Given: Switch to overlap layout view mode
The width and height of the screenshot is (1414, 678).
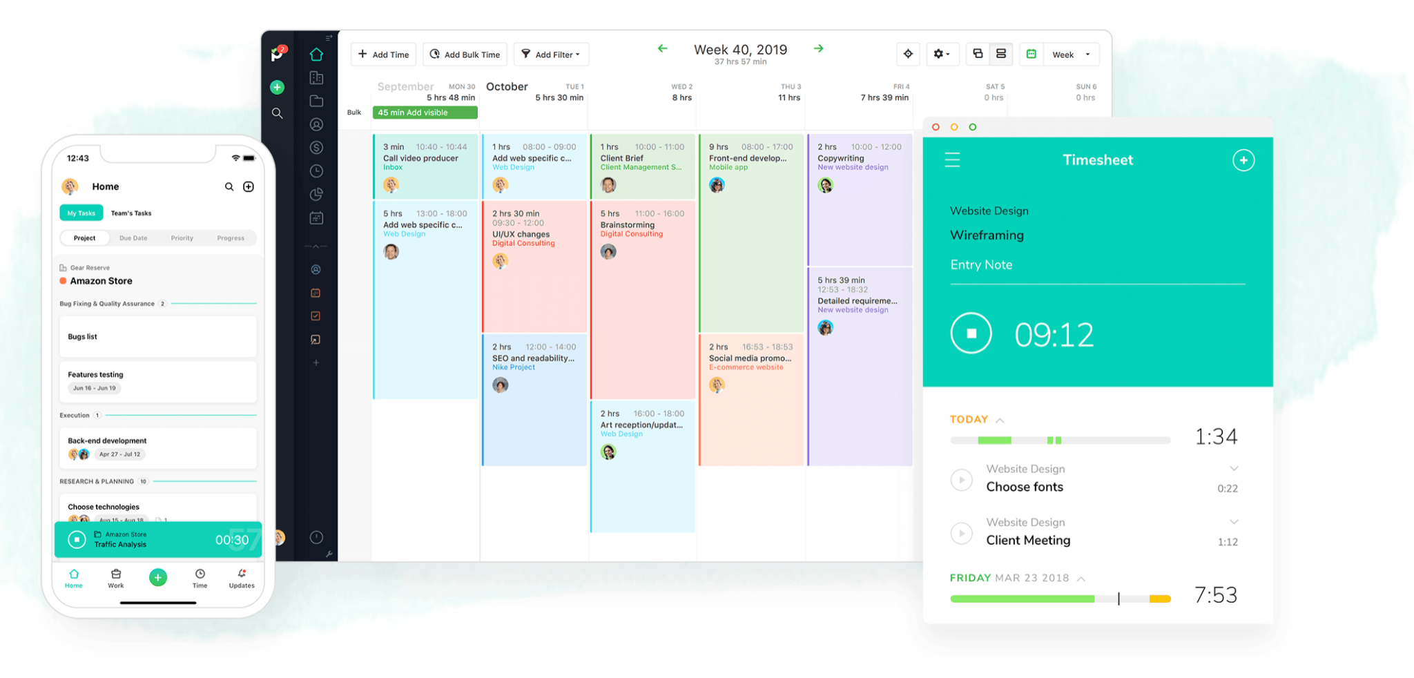Looking at the screenshot, I should (977, 54).
